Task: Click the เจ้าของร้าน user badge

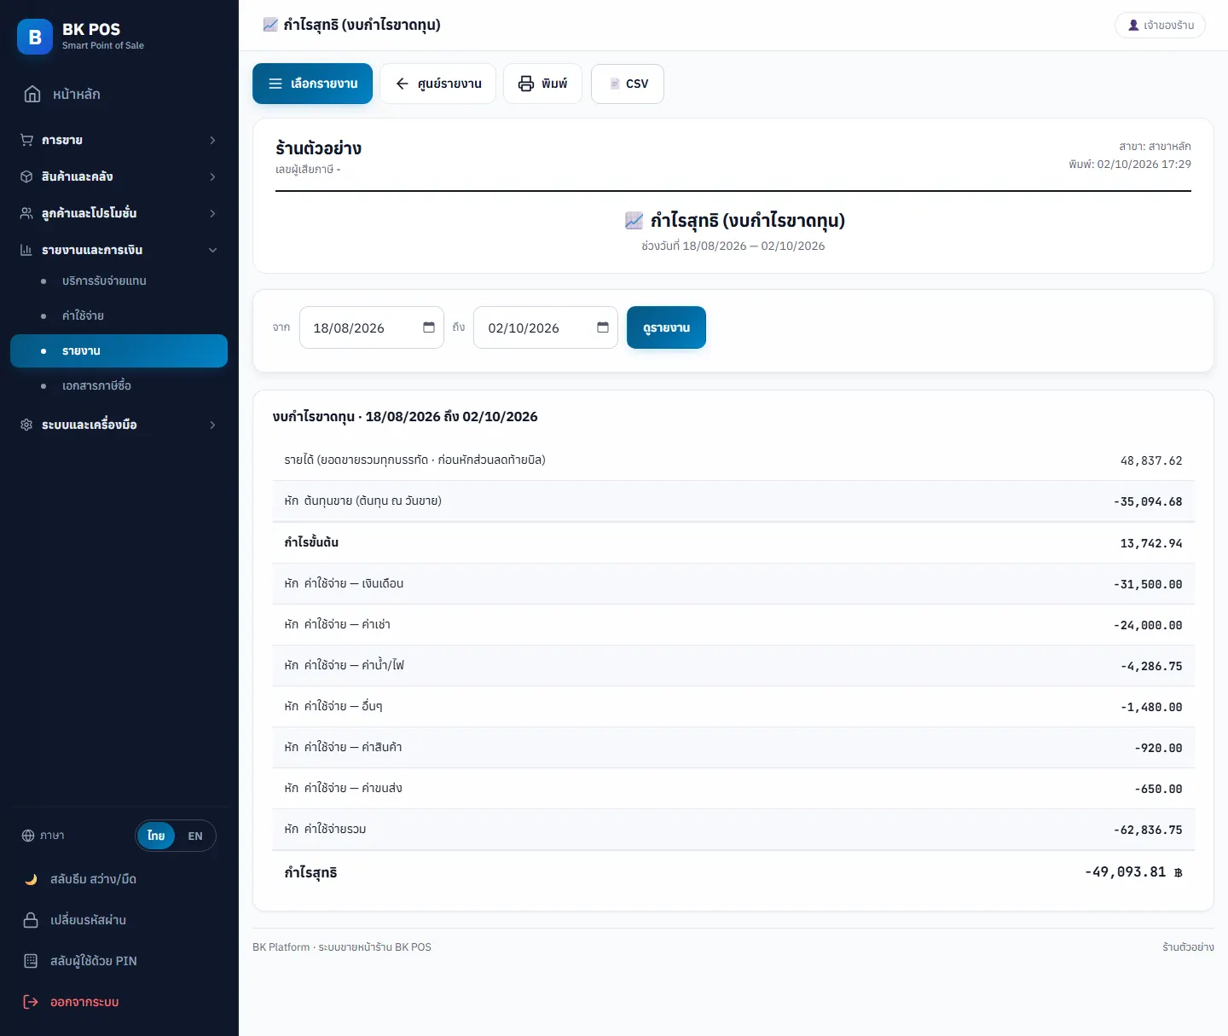Action: 1160,26
